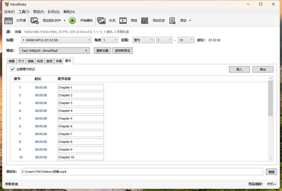Click the 开始编码 toolbar label

click(x=86, y=20)
